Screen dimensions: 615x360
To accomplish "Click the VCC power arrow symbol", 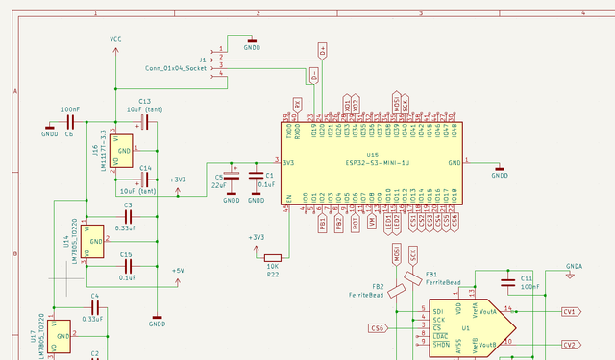I will pyautogui.click(x=115, y=51).
